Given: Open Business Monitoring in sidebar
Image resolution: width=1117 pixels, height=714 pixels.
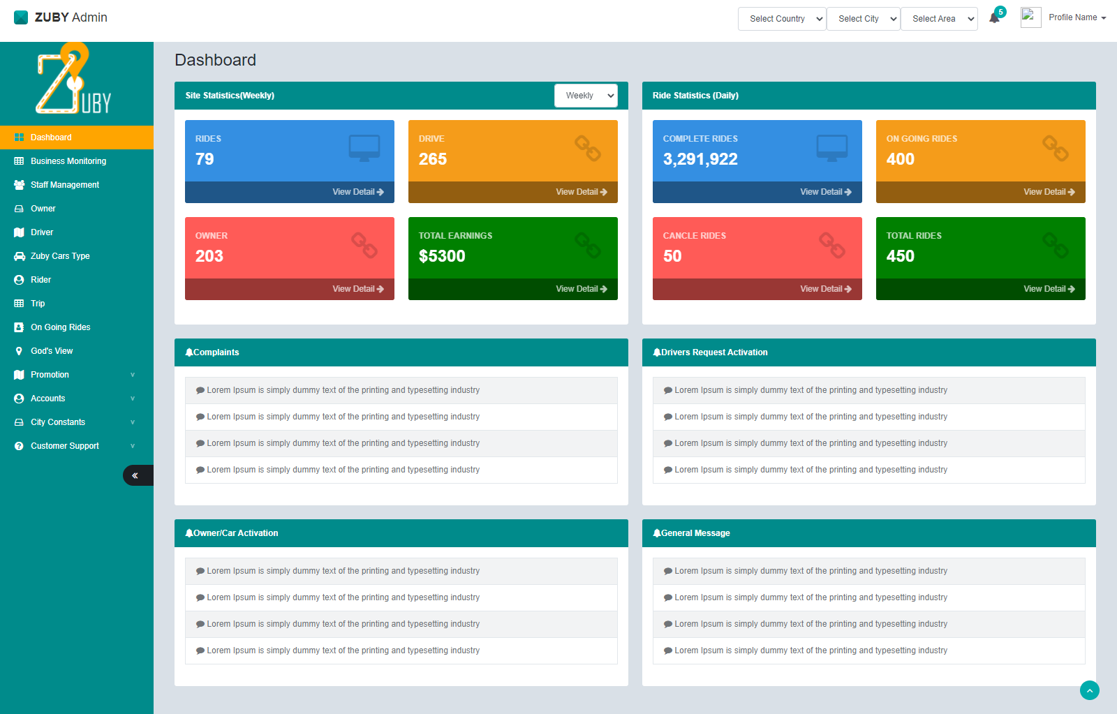Looking at the screenshot, I should tap(68, 161).
